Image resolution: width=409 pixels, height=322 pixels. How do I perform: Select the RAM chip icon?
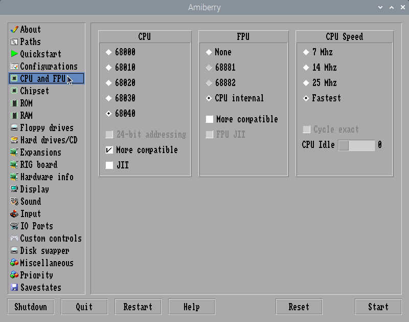coord(14,115)
